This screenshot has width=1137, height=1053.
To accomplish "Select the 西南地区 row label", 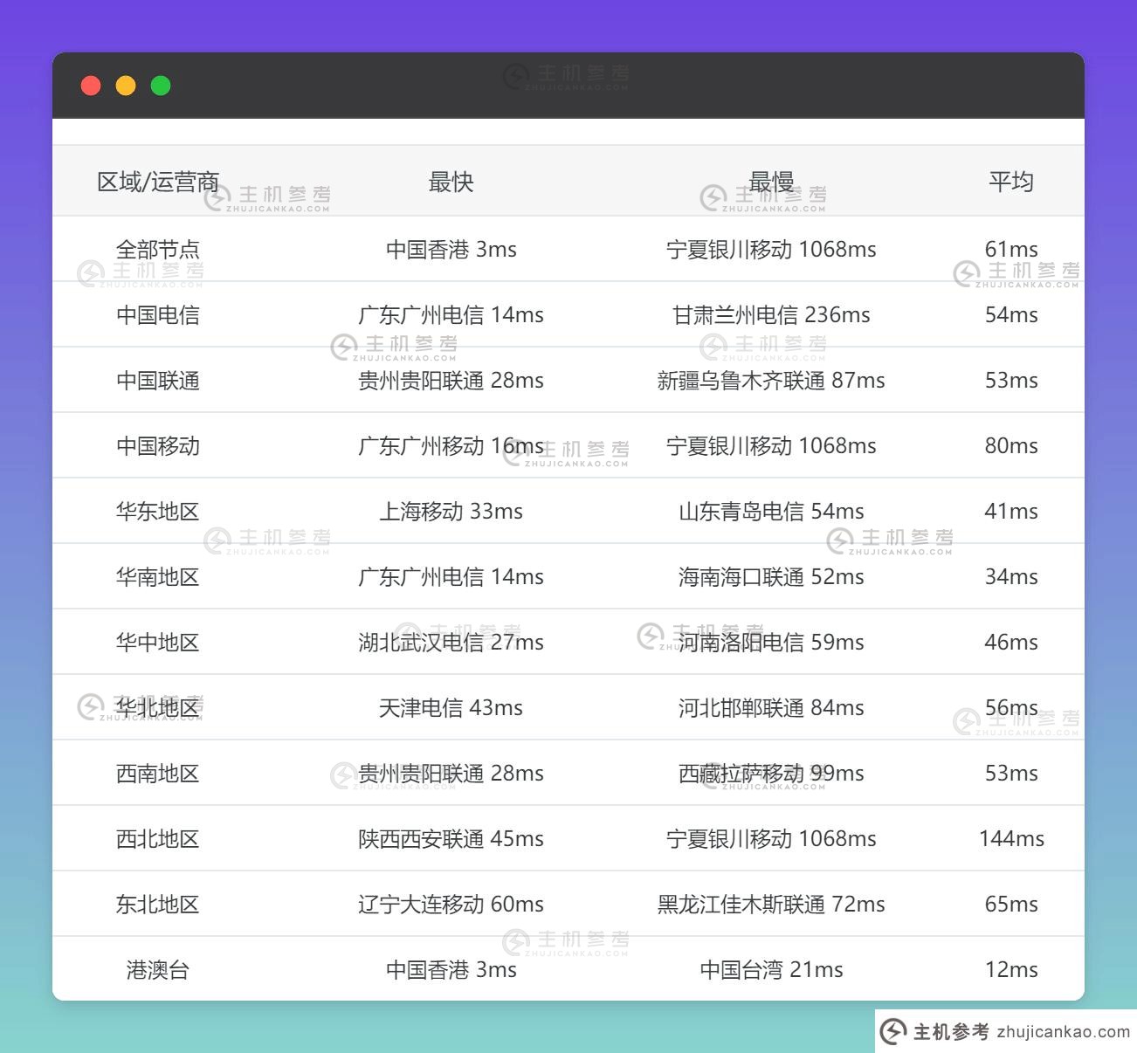I will click(158, 774).
